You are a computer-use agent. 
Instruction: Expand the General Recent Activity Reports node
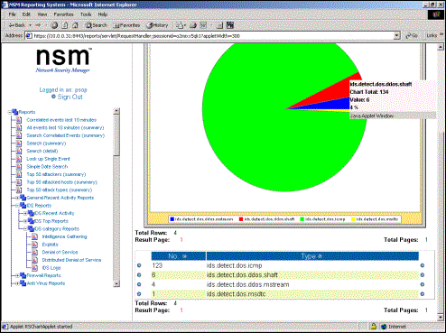pyautogui.click(x=17, y=198)
